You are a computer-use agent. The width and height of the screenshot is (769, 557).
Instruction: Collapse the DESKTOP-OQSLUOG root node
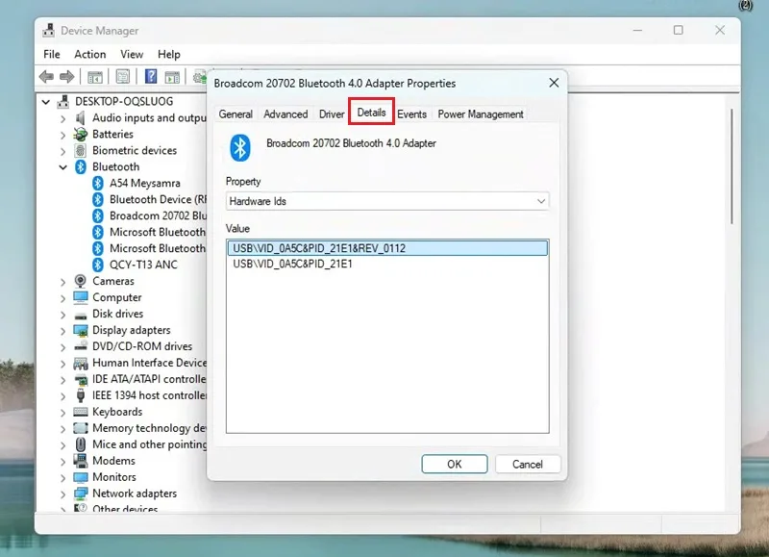pos(45,102)
